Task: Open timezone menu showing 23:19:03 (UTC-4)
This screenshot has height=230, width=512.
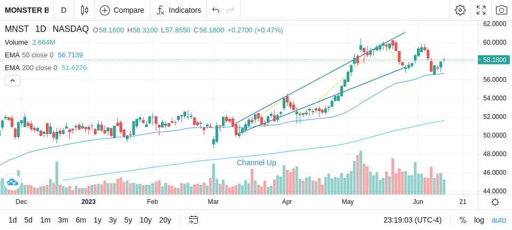Action: pos(412,220)
